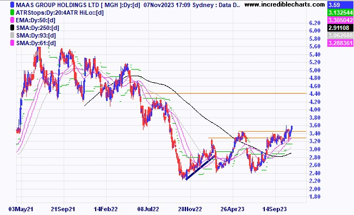Click the 14Feb22 date axis label
Image resolution: width=354 pixels, height=215 pixels.
pyautogui.click(x=105, y=209)
